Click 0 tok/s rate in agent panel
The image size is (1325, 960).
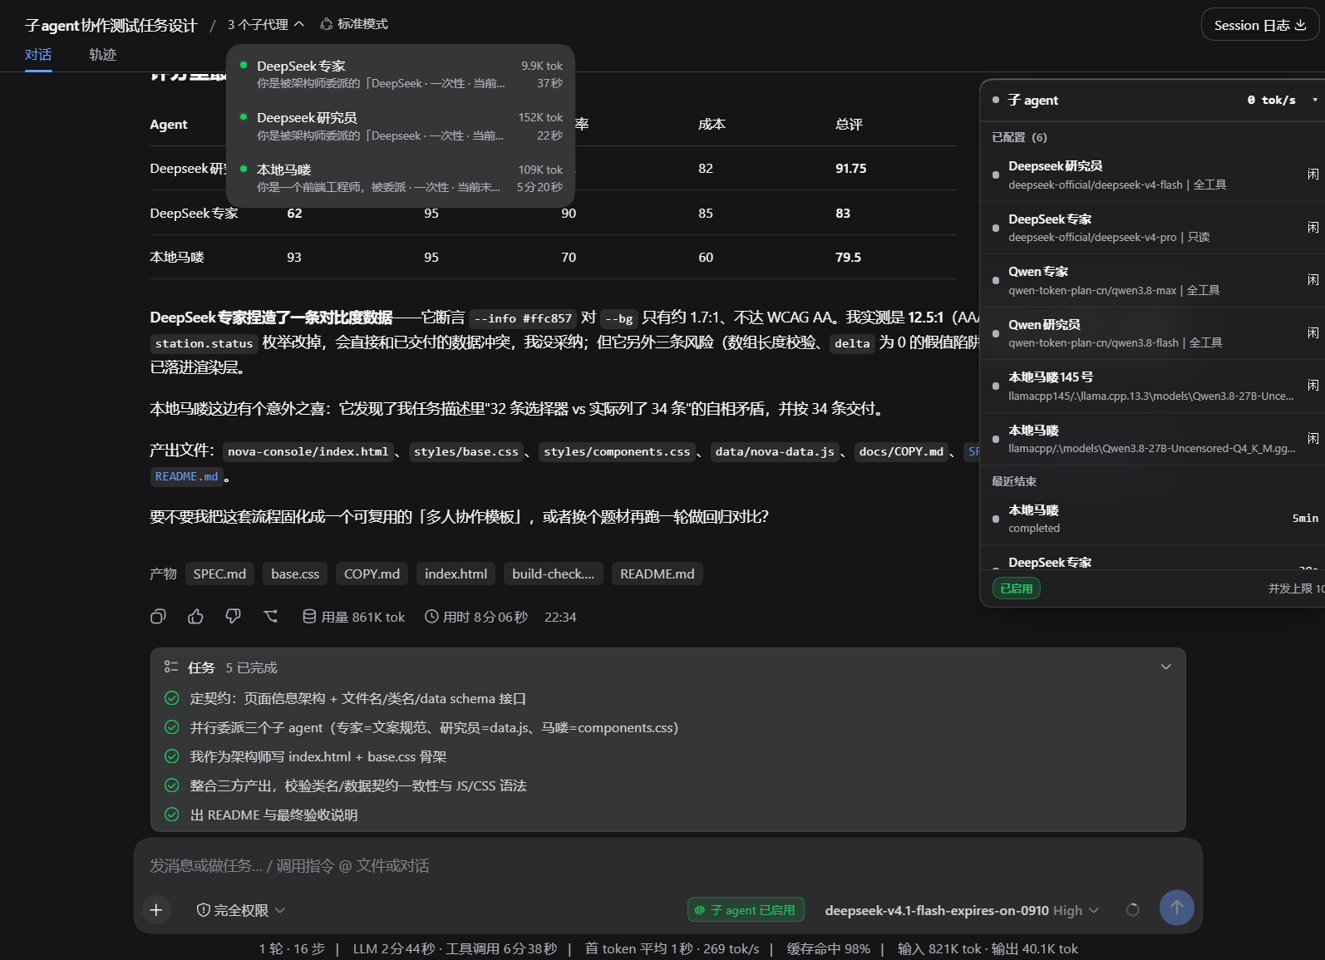point(1271,100)
